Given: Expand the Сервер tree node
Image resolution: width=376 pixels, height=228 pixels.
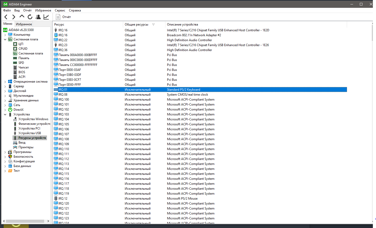Looking at the screenshot, I should click(x=5, y=86).
